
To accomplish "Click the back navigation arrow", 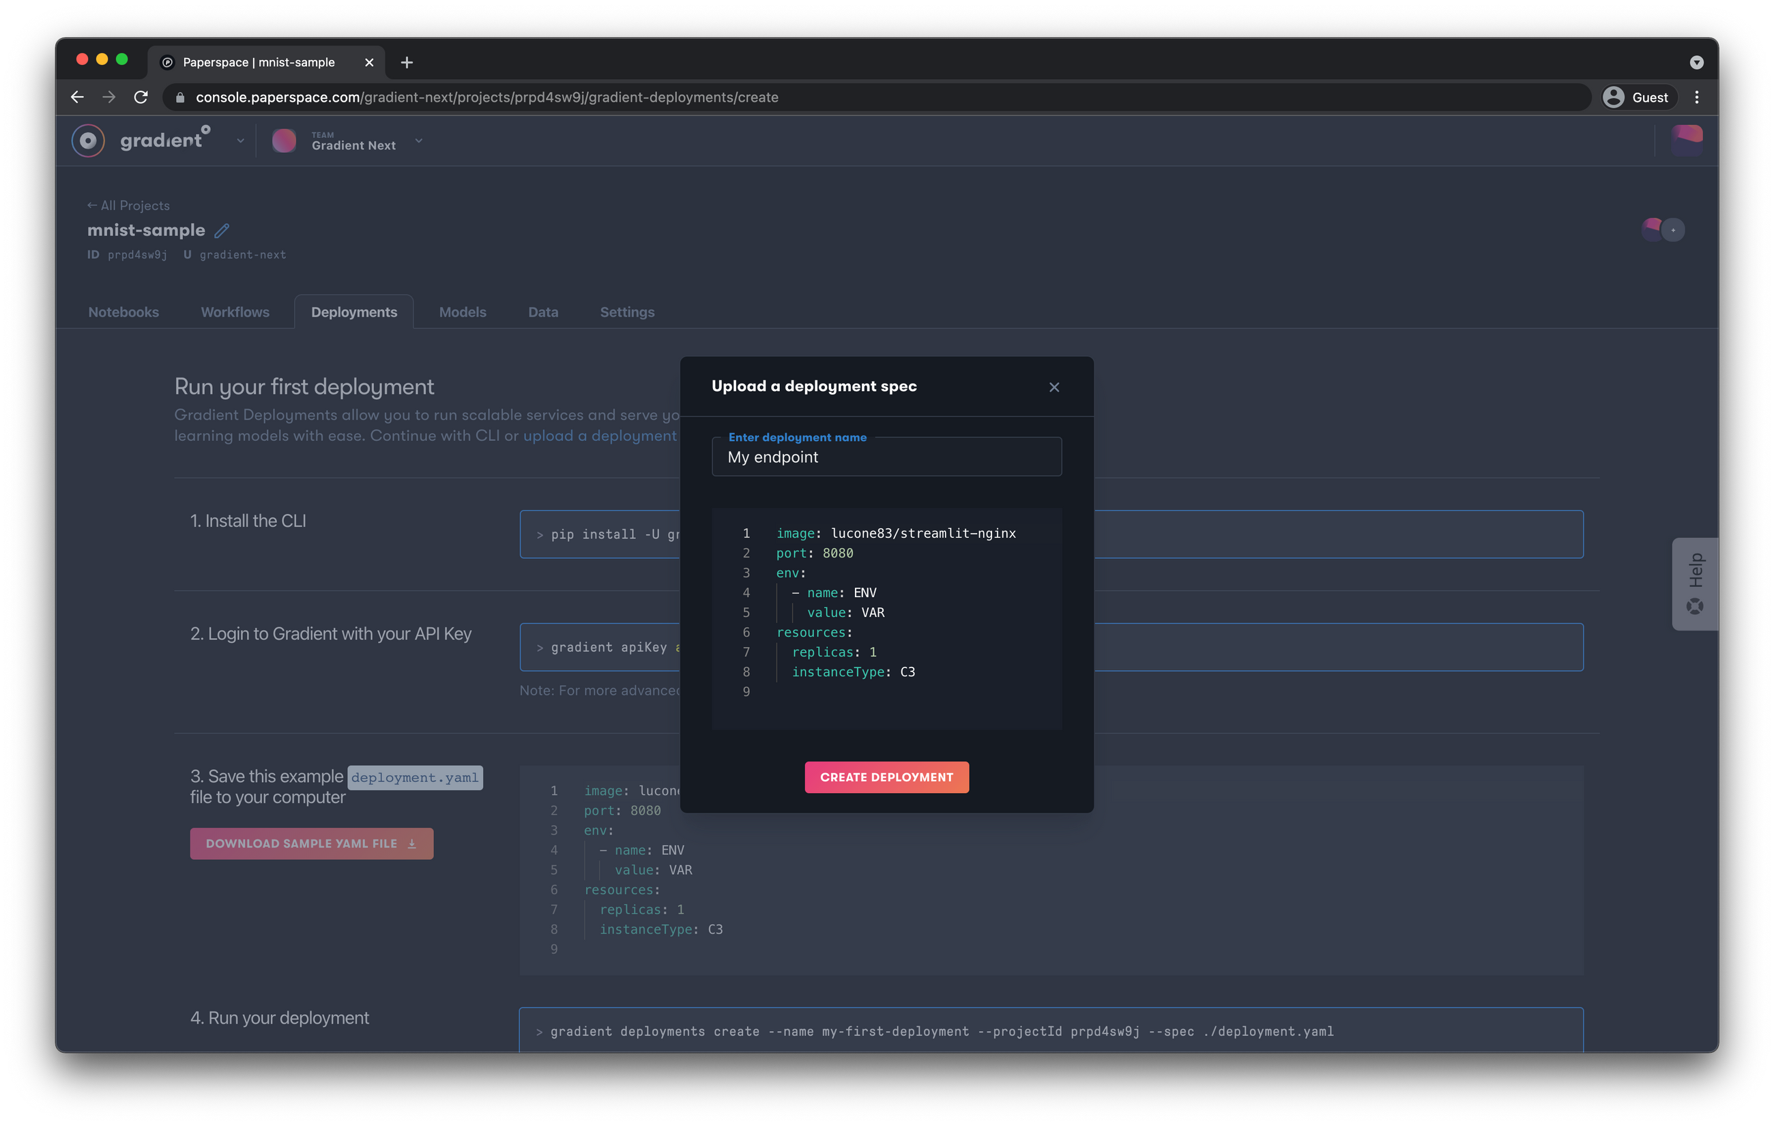I will (x=76, y=96).
